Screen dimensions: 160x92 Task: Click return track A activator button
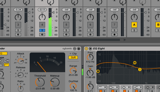tap(134, 25)
